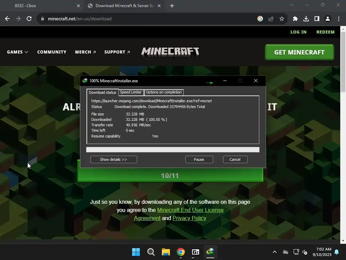Close the 8332 Cbox tab
346x260 pixels.
(x=78, y=6)
